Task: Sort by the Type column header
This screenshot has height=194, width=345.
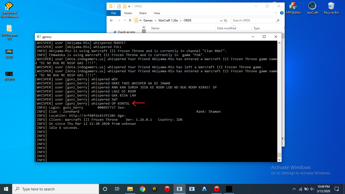Action: [257, 28]
